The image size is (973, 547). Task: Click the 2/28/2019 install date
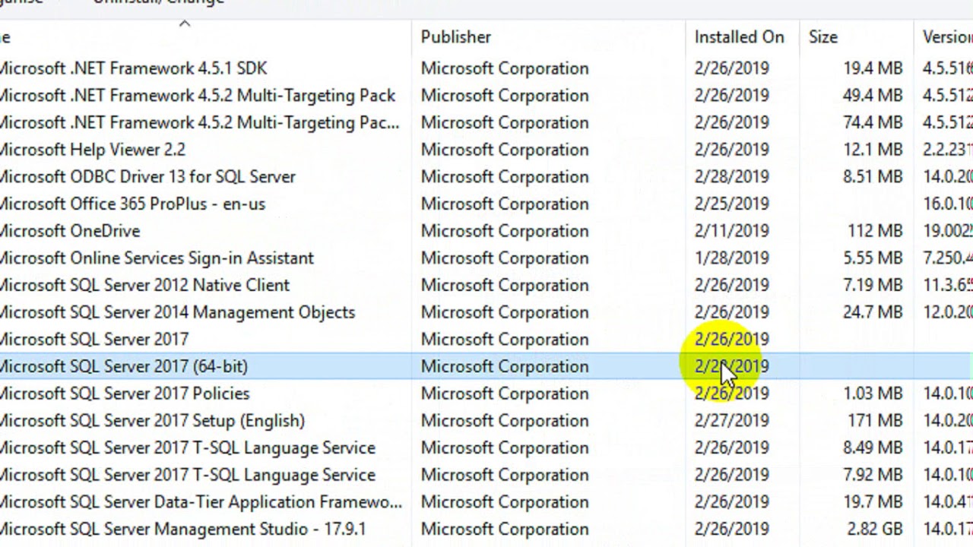coord(731,177)
